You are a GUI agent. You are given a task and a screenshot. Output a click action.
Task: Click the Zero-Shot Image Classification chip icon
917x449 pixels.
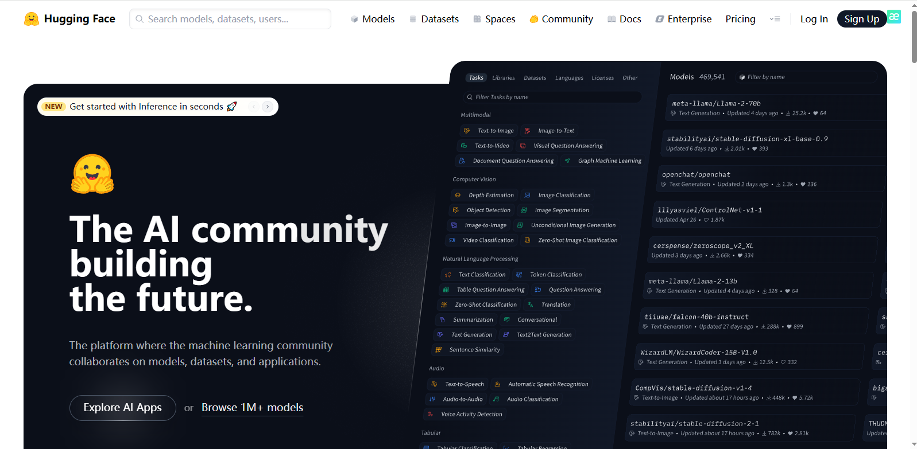527,240
